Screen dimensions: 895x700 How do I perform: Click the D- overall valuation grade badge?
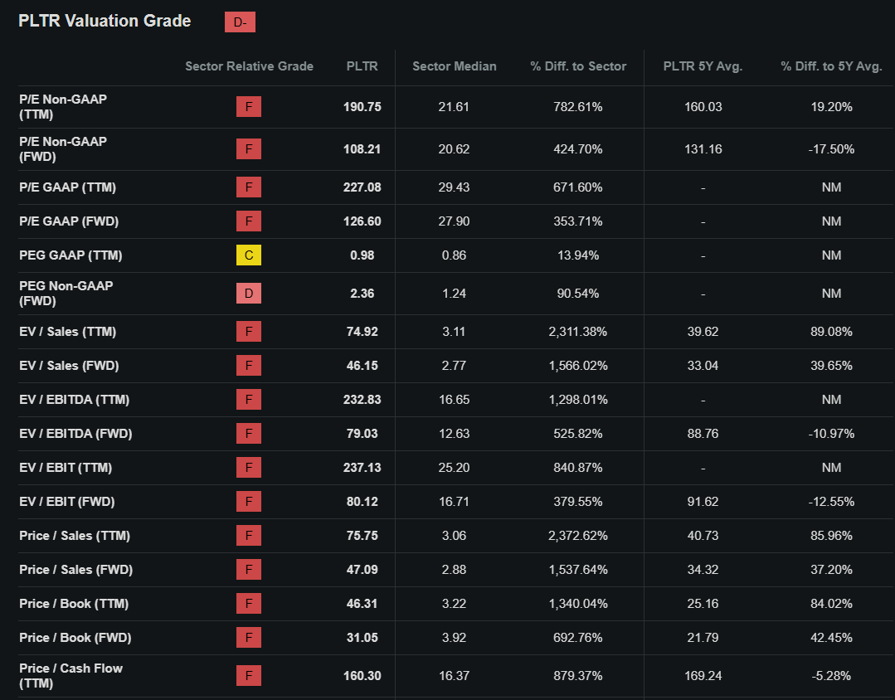[240, 22]
